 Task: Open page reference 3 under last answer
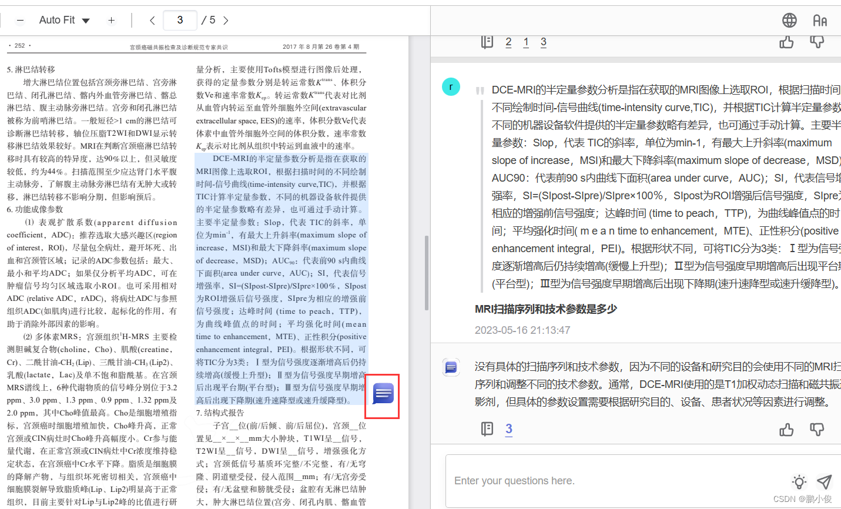pos(509,429)
